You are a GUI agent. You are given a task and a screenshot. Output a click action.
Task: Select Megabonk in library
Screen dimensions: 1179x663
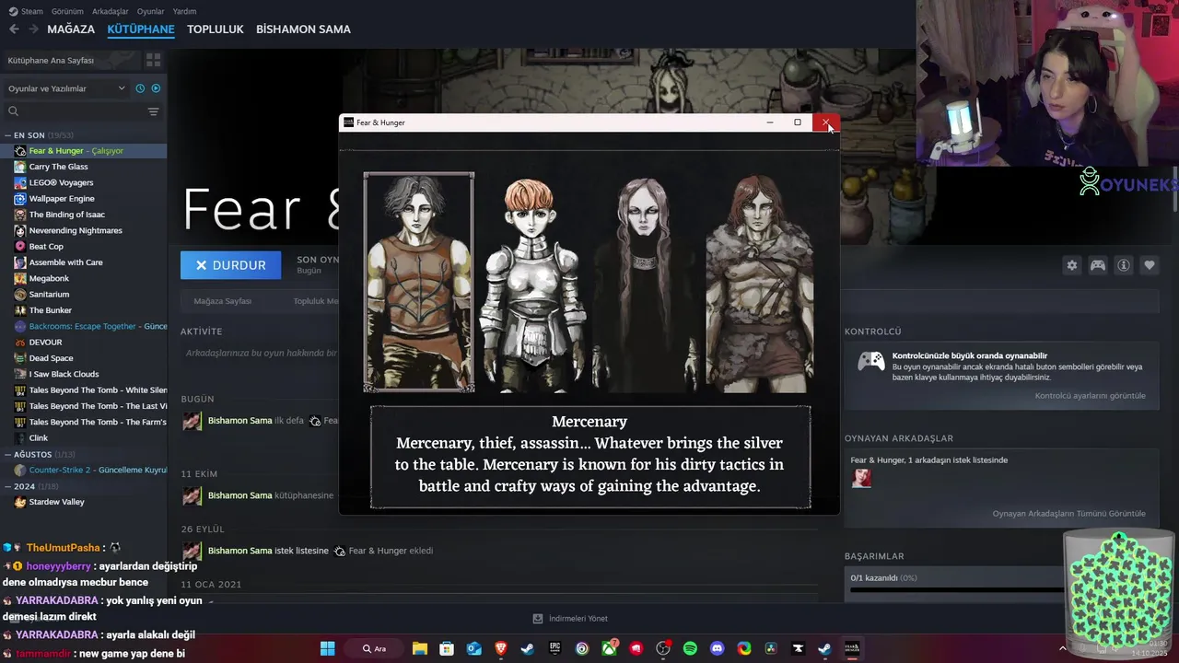point(83,278)
